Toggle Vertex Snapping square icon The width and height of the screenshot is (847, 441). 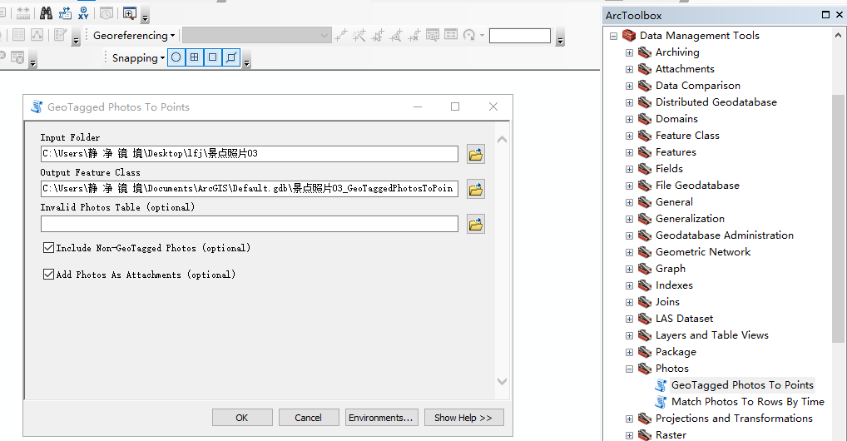click(x=213, y=57)
